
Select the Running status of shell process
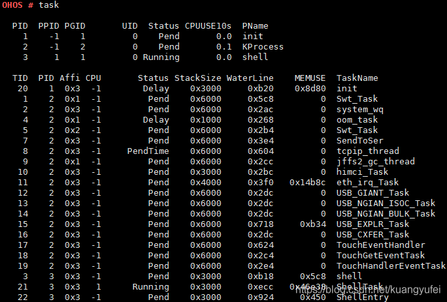(x=161, y=57)
